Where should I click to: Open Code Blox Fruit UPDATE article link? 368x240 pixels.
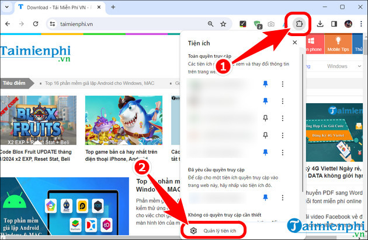(36, 155)
